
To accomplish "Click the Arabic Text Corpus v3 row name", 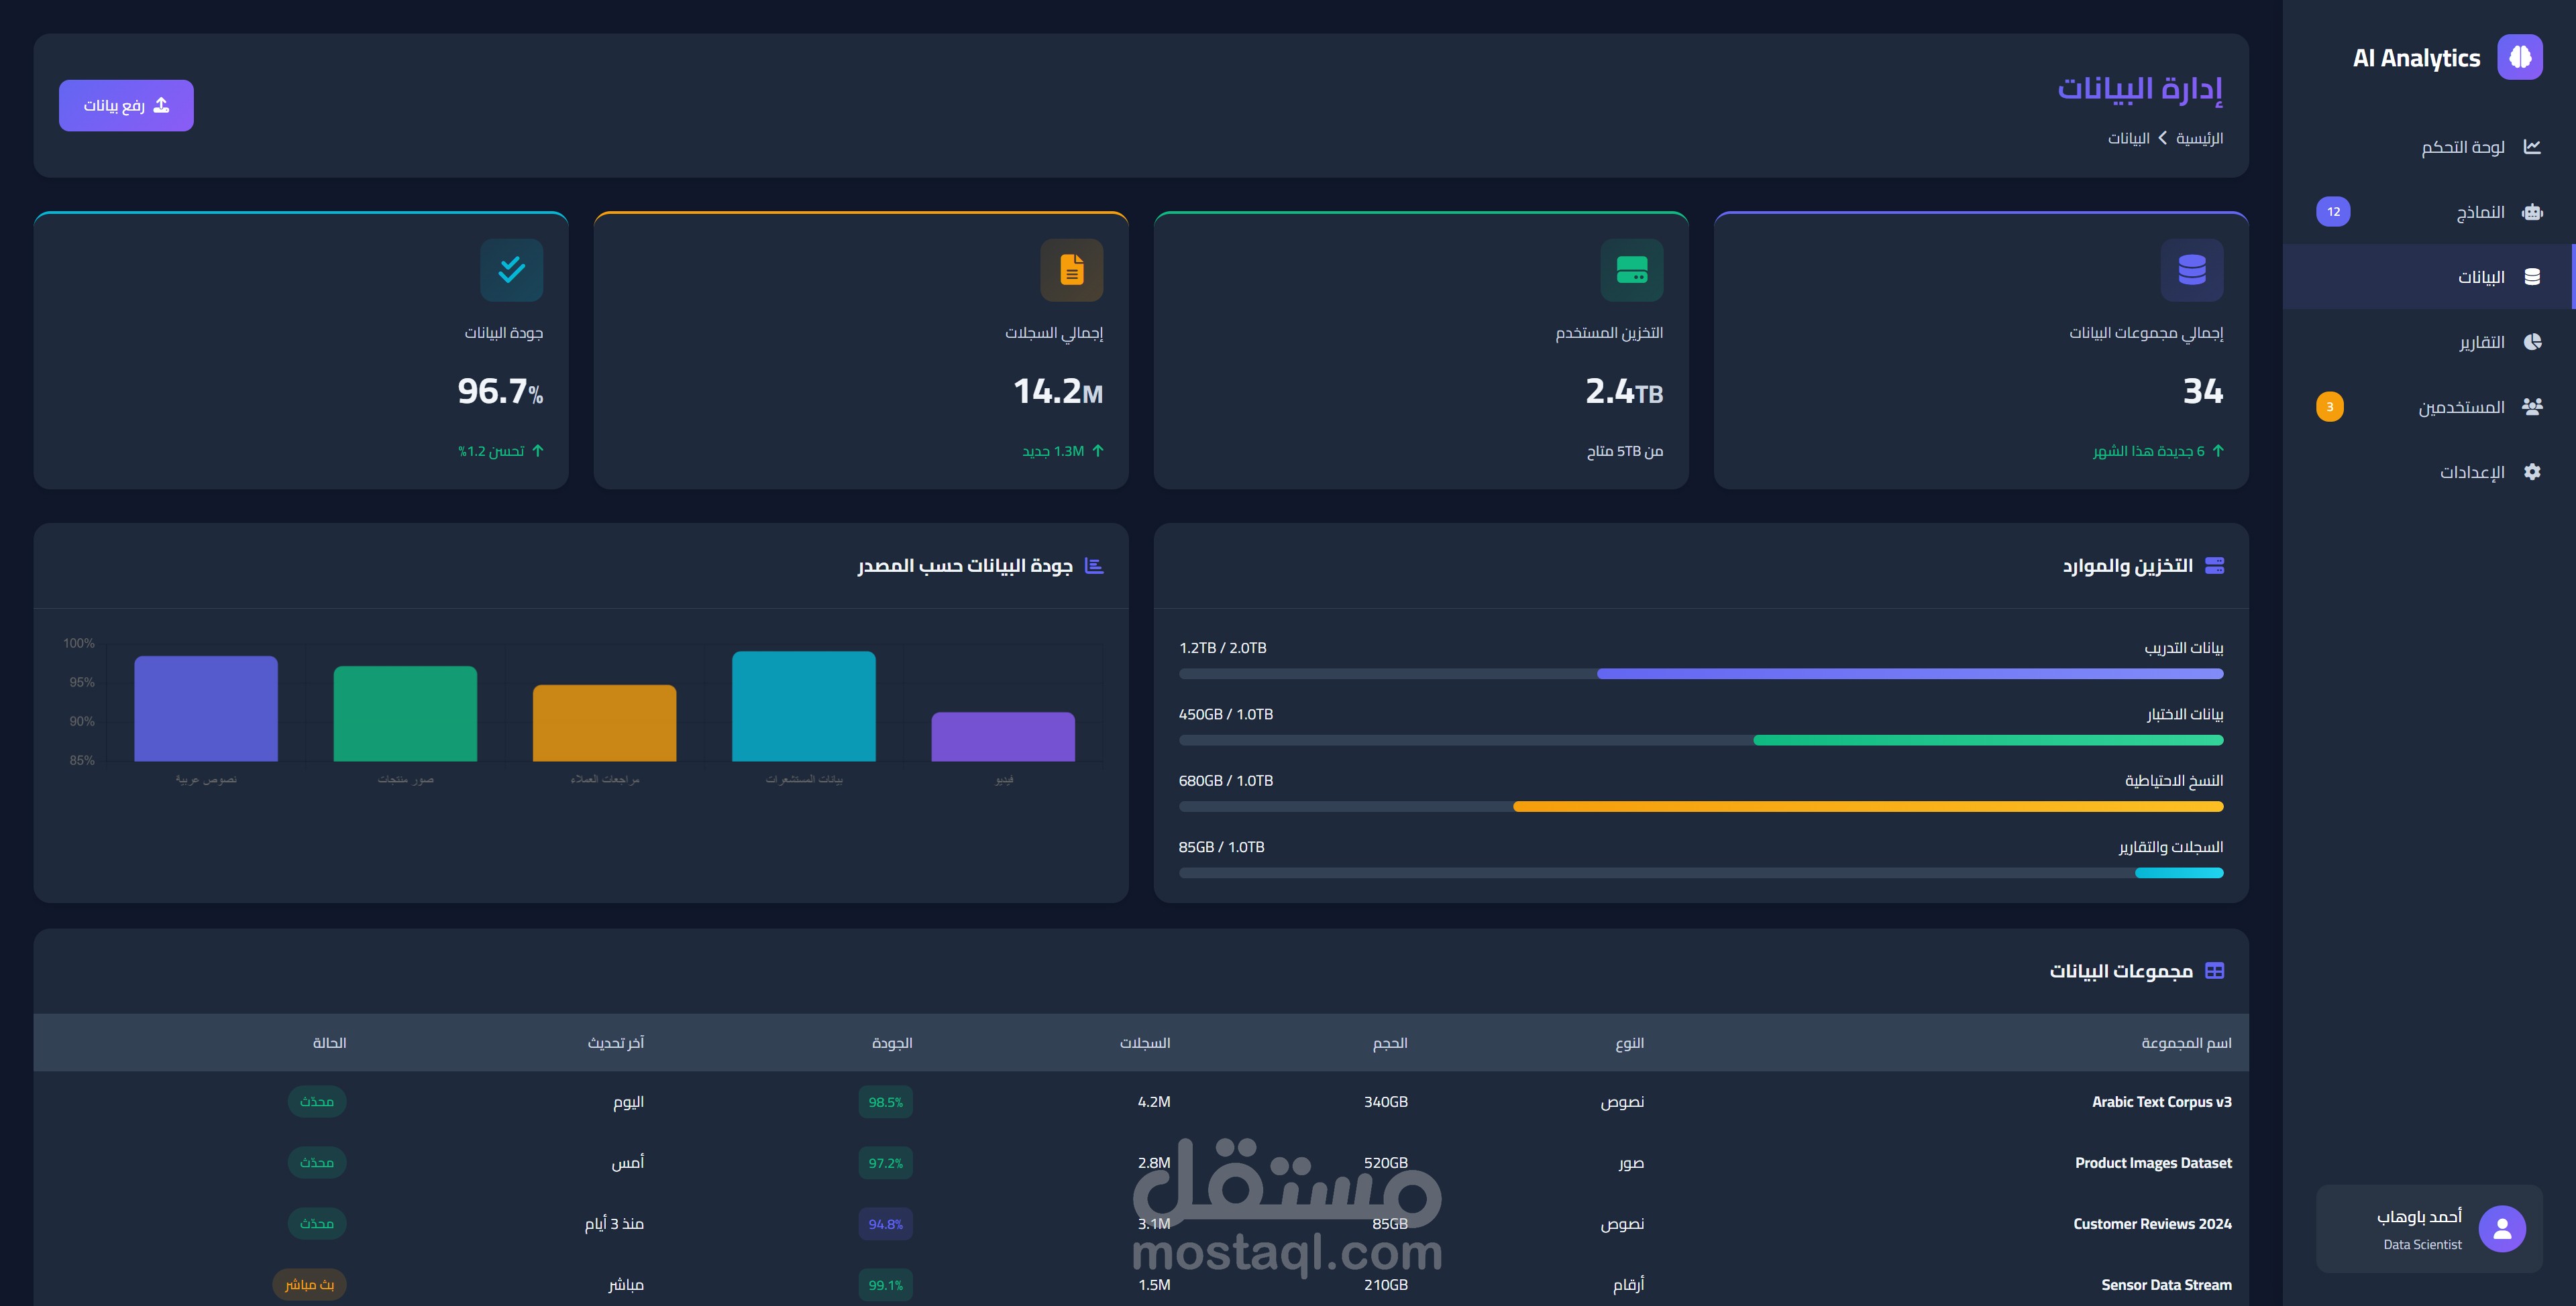I will (x=2161, y=1101).
